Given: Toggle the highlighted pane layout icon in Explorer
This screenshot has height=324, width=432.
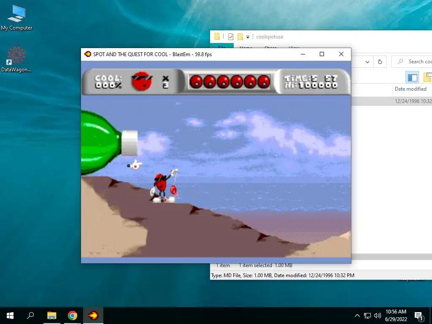Looking at the screenshot, I should (412, 78).
